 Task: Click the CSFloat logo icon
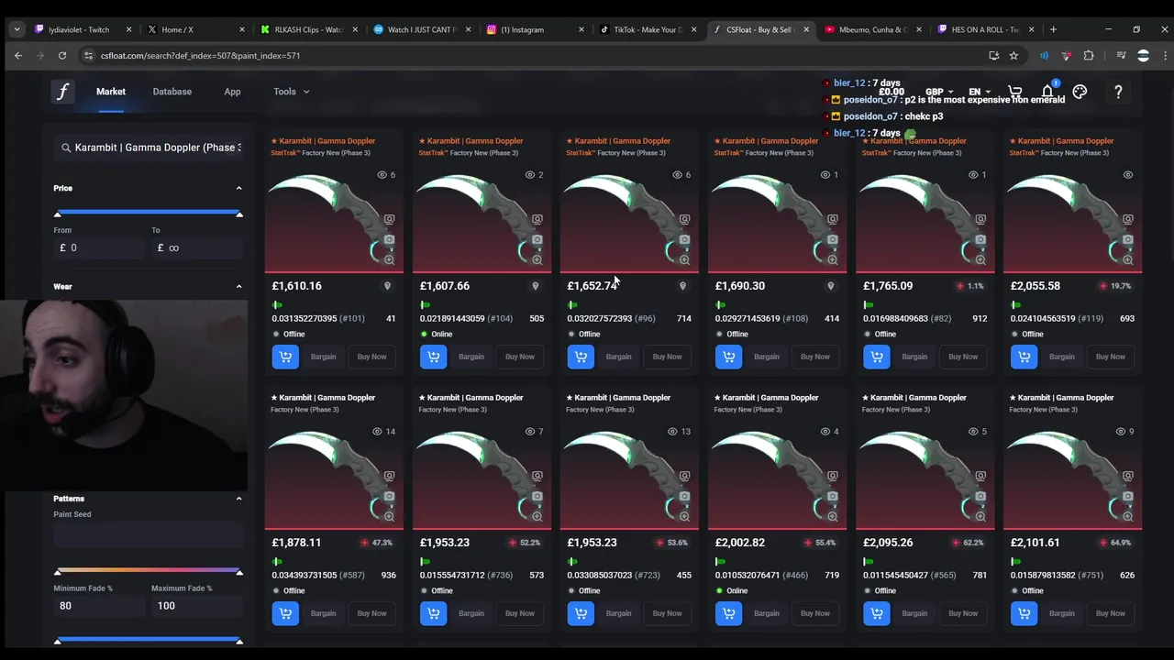[x=62, y=92]
